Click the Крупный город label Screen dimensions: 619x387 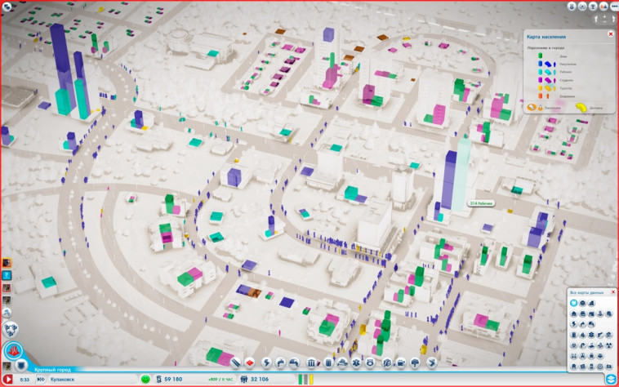tap(52, 370)
